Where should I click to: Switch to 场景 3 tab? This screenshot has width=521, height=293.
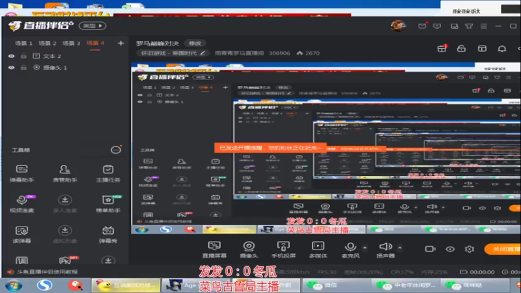pyautogui.click(x=72, y=43)
